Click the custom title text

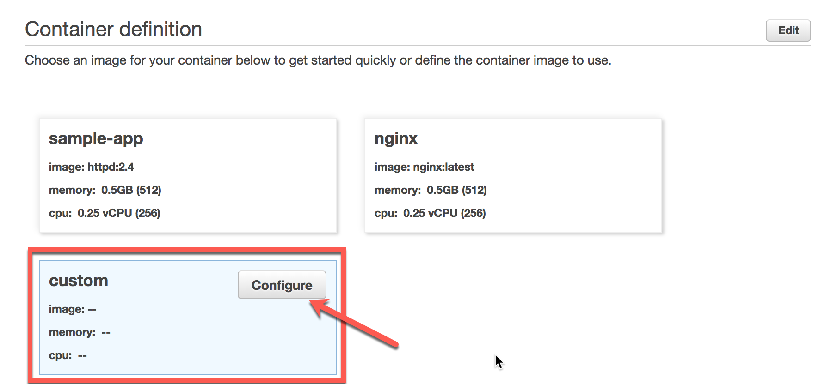click(78, 281)
